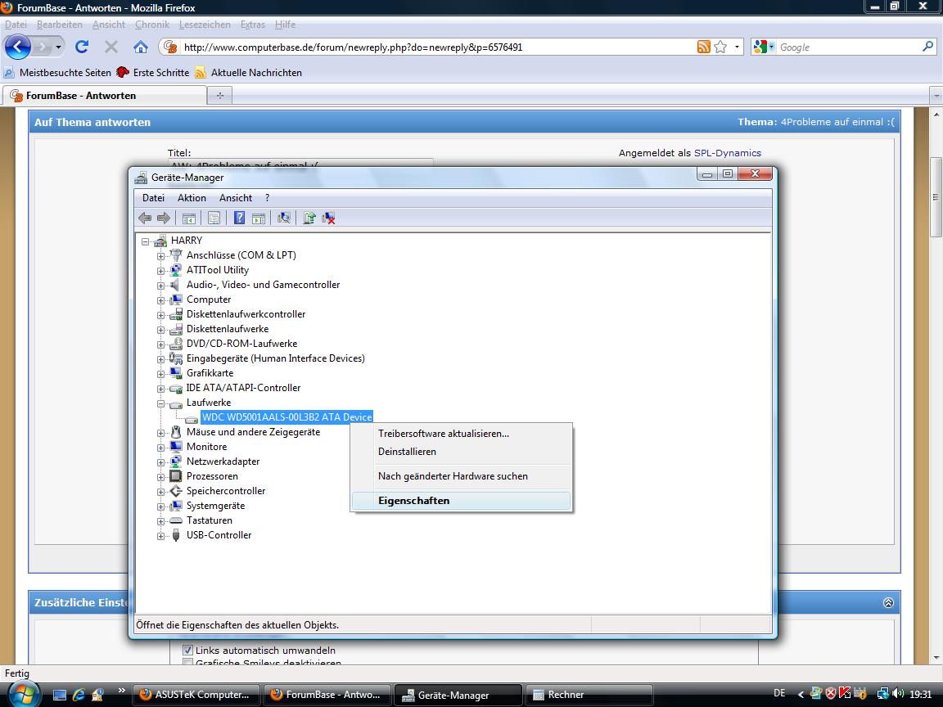Open Geräte-Manager Datei menu
The width and height of the screenshot is (943, 707).
153,198
